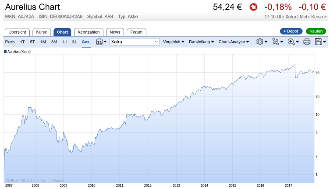
Task: Click the 20 y-axis price label
Action: coord(317,96)
